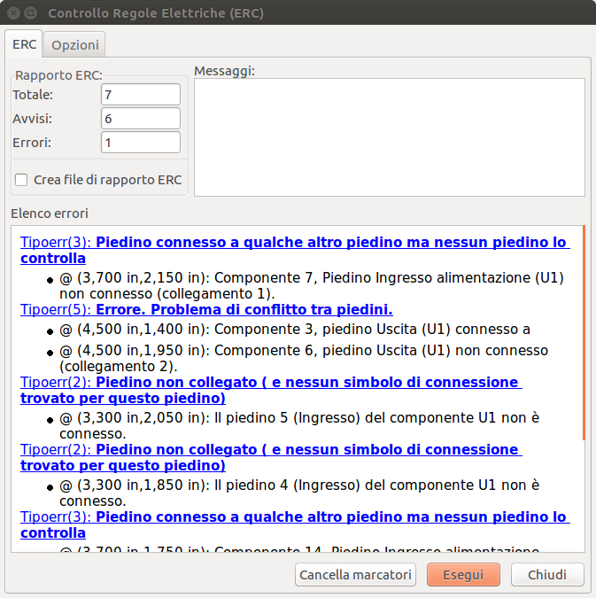Image resolution: width=596 pixels, height=598 pixels.
Task: Run the check with the Esegui button
Action: pos(463,575)
